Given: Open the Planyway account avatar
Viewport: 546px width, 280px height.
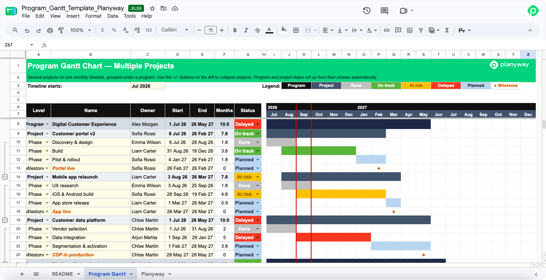Looking at the screenshot, I should [x=533, y=11].
